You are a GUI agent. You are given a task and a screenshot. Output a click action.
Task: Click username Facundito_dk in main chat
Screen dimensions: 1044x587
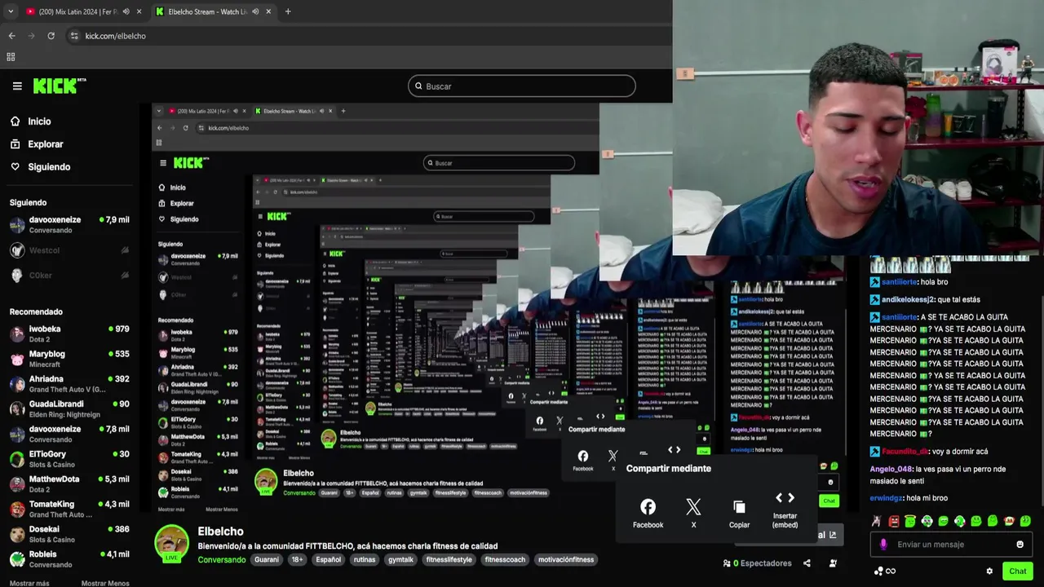905,452
